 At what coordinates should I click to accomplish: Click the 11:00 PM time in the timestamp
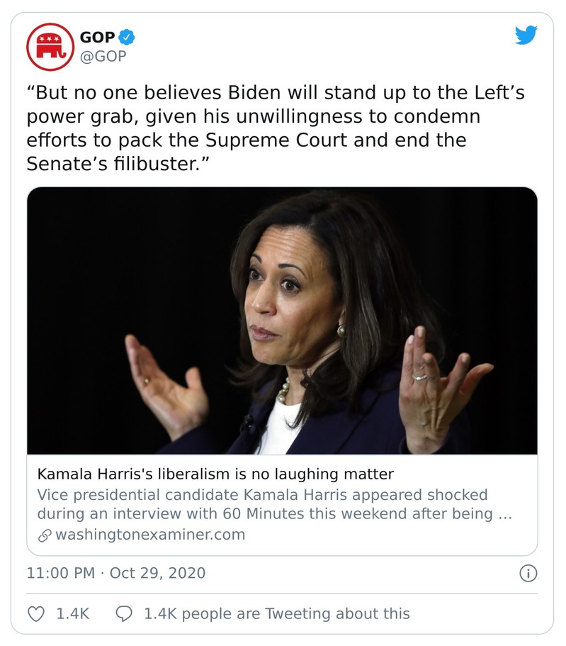point(60,573)
